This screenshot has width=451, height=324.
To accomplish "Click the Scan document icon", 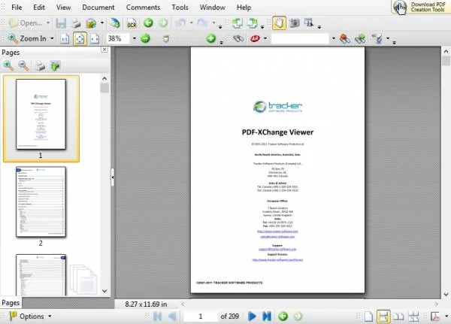I will pos(115,23).
